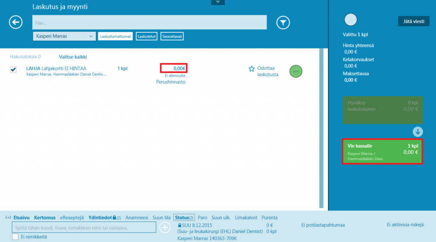This screenshot has height=242, width=436.
Task: Toggle the Laskuttamattomat filter
Action: [x=115, y=37]
